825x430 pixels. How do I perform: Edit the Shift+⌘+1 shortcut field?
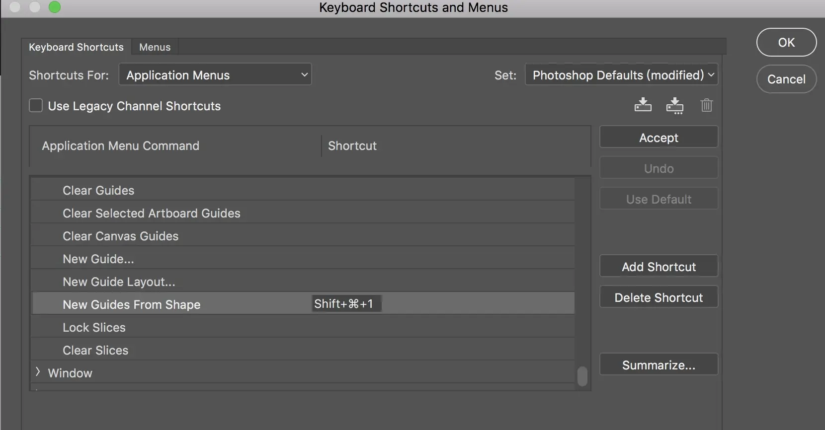tap(346, 304)
